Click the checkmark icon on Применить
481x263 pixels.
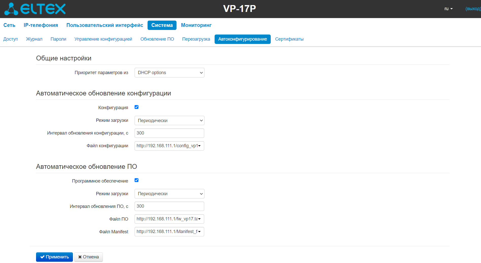point(42,257)
